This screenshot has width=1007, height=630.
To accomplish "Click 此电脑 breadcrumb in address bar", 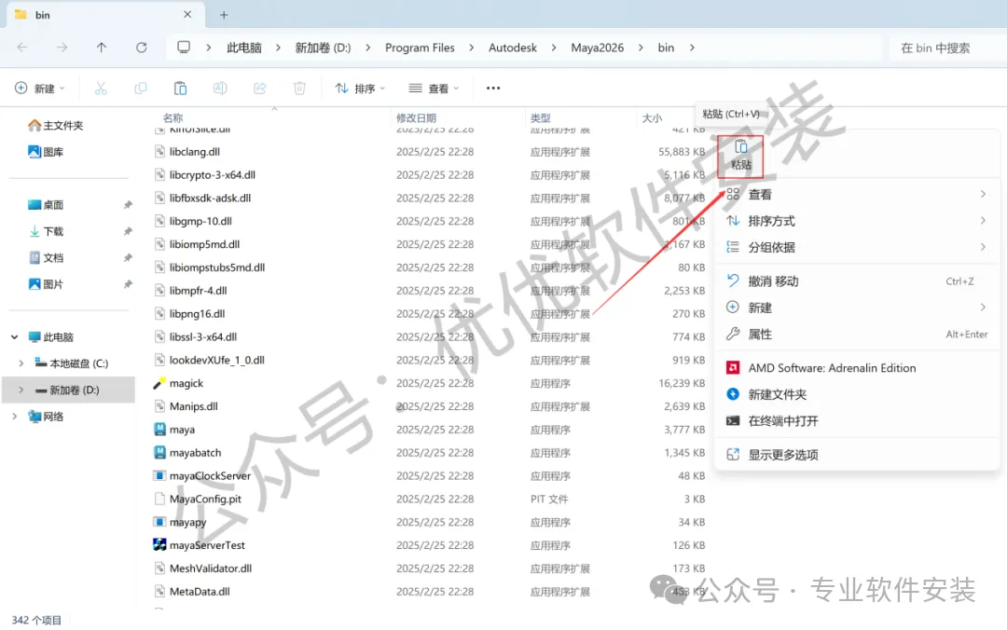I will (x=244, y=48).
